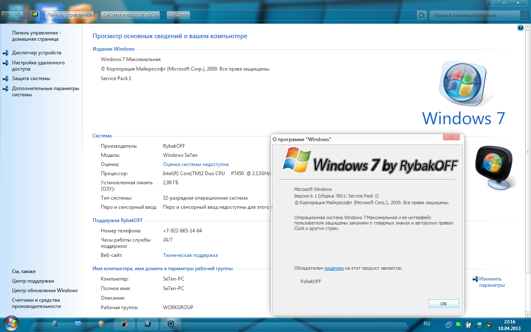Click OK in About Windows dialog
Screen dimensions: 531x332
(443, 304)
